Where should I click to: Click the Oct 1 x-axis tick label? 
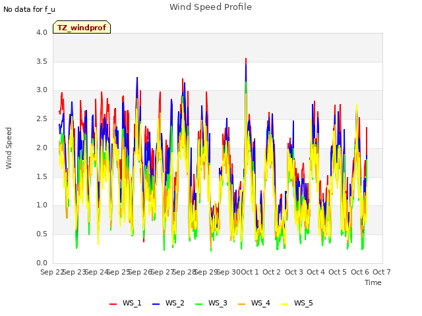pyautogui.click(x=250, y=272)
